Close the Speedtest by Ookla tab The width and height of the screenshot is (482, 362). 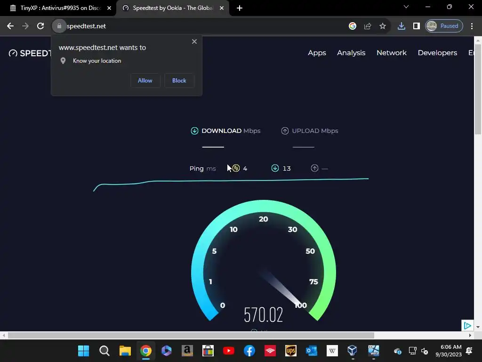[222, 8]
